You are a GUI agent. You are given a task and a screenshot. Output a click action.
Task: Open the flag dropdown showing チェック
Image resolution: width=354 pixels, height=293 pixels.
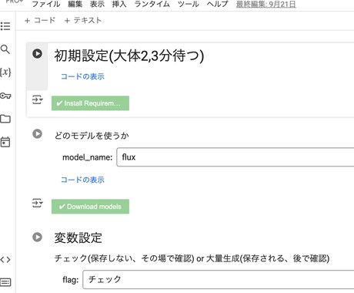219,279
